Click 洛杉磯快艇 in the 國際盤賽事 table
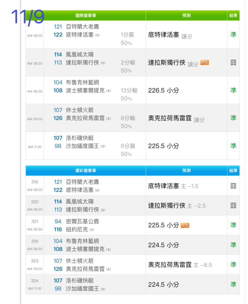 coord(80,138)
